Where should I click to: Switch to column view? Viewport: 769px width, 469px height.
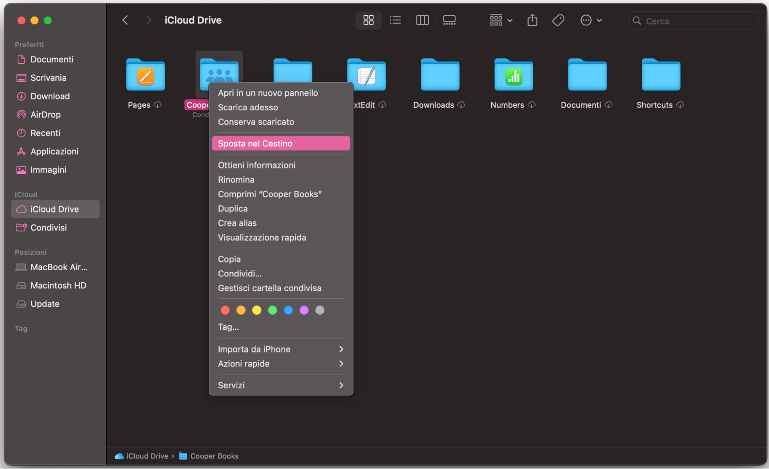pos(422,20)
